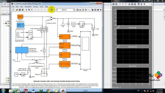
Task: Restore saved axes settings in Scope
Action: point(135,4)
